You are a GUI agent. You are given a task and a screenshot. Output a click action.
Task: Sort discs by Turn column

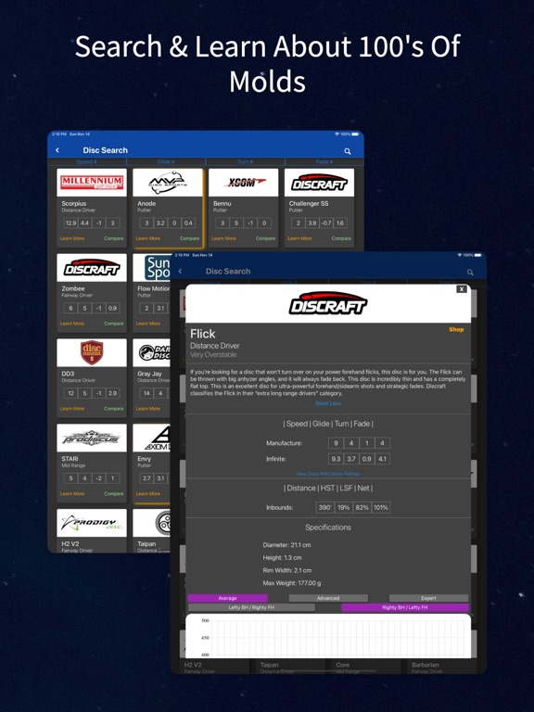point(245,161)
